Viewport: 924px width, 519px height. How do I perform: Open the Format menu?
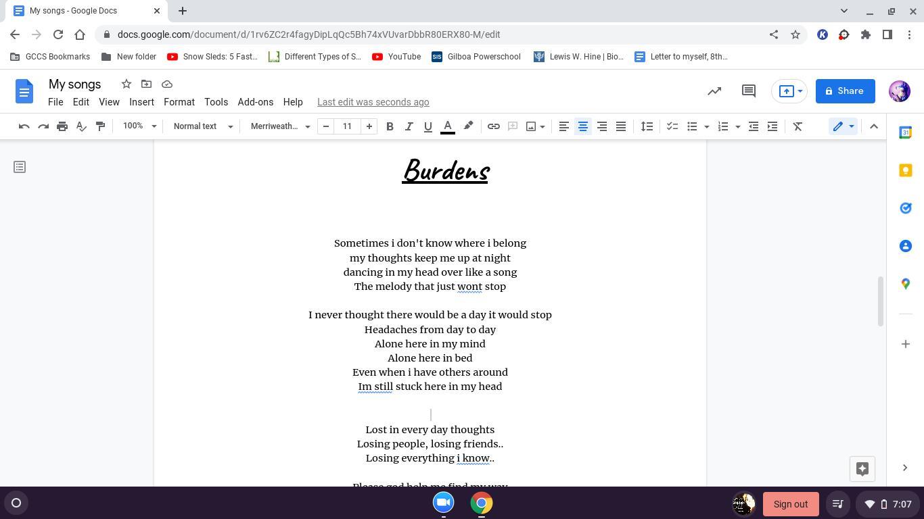click(x=179, y=102)
